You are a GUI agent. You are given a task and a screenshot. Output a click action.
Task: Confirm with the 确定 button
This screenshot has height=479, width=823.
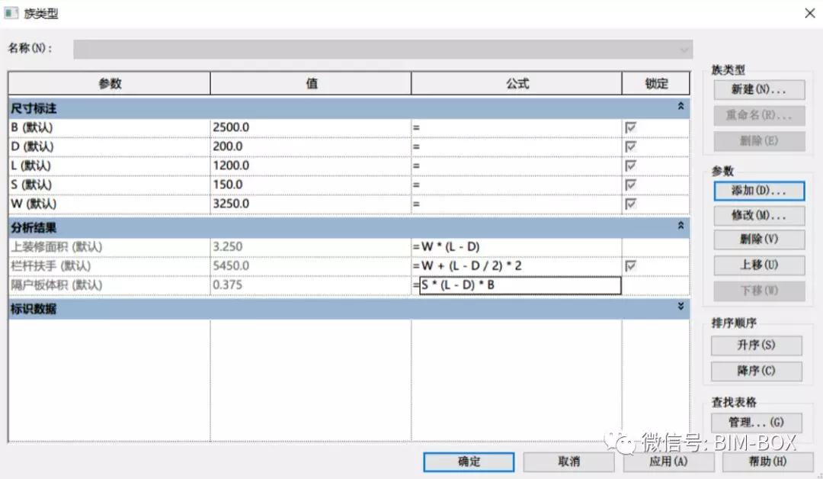point(469,462)
